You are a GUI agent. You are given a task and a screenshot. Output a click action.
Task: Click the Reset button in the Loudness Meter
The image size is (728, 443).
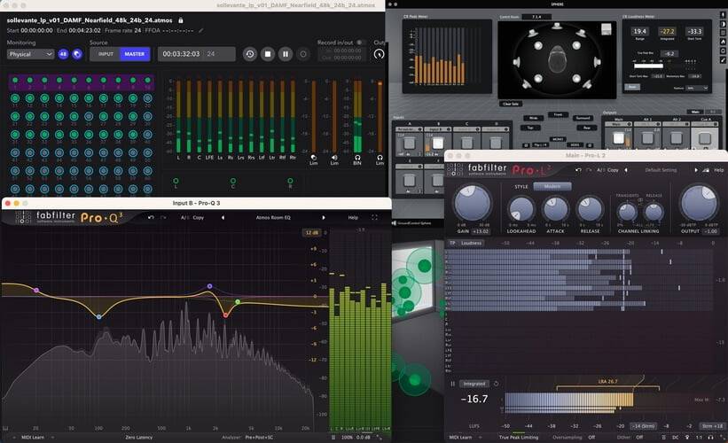point(632,87)
